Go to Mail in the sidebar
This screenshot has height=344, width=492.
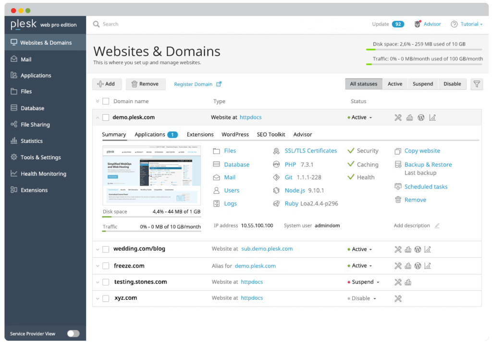coord(45,59)
